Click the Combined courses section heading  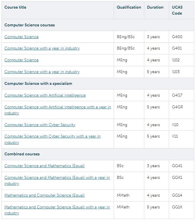click(22, 154)
